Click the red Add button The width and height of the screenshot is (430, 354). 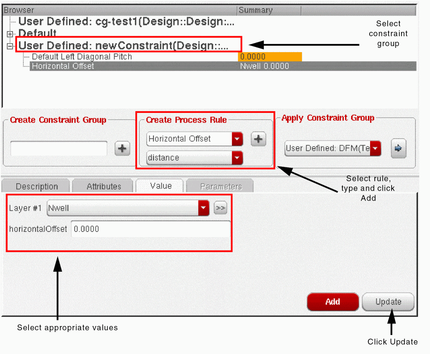(x=333, y=302)
